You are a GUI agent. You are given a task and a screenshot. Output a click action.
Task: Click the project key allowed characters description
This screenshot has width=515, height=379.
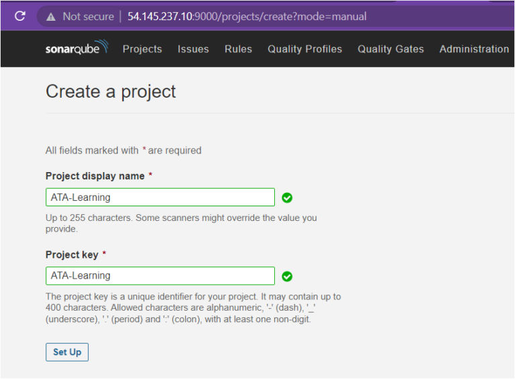tap(193, 307)
